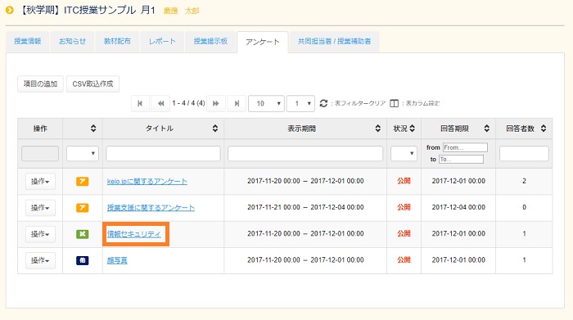
Task: Click 2017-12-04 00:00 deadline cell
Action: click(x=458, y=207)
